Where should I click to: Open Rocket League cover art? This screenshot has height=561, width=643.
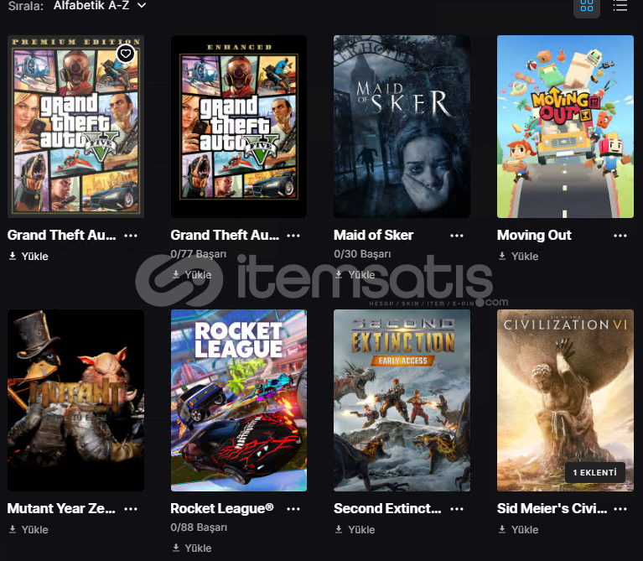point(239,400)
